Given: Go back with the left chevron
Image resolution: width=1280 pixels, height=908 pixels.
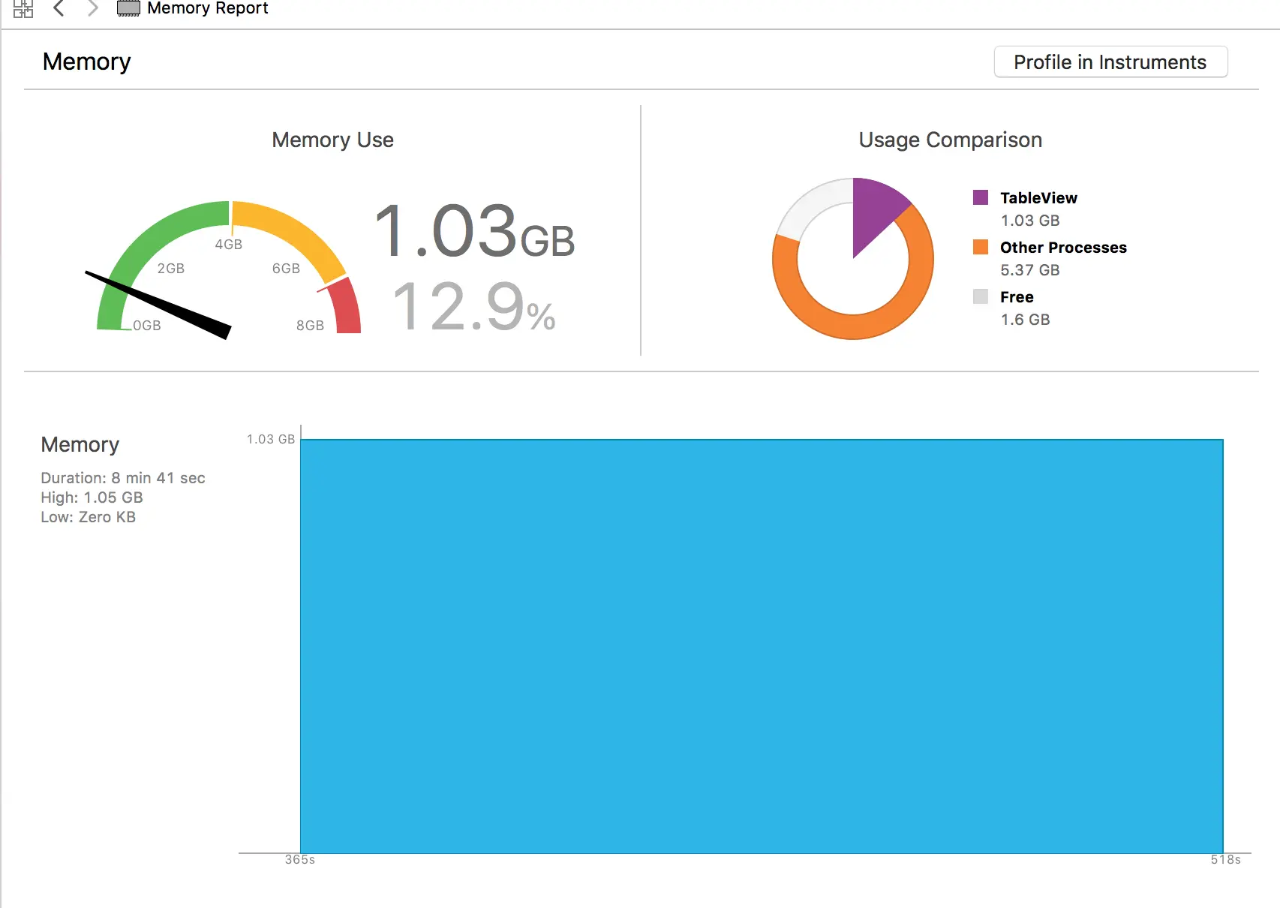Looking at the screenshot, I should click(59, 8).
